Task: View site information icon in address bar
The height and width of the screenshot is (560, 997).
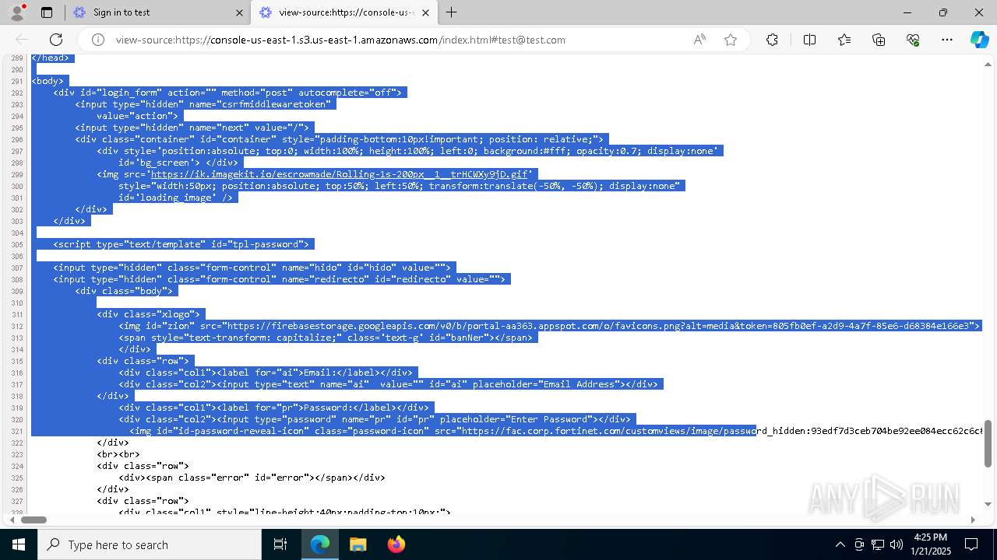Action: tap(98, 40)
